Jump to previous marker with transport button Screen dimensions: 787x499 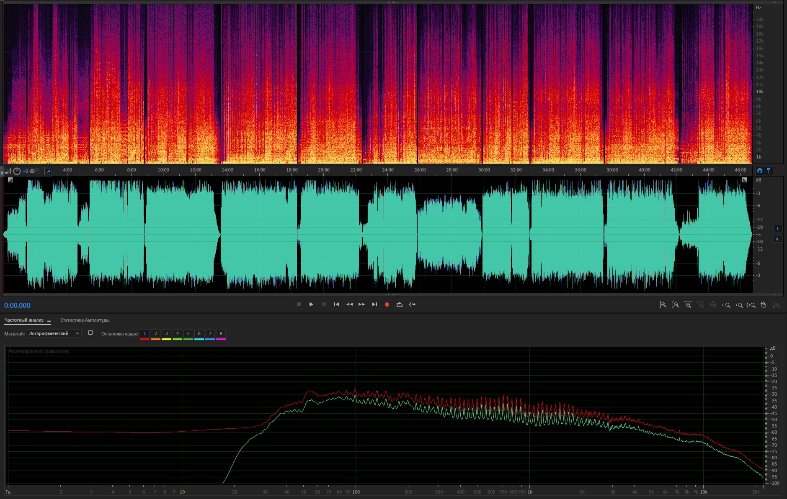click(336, 305)
